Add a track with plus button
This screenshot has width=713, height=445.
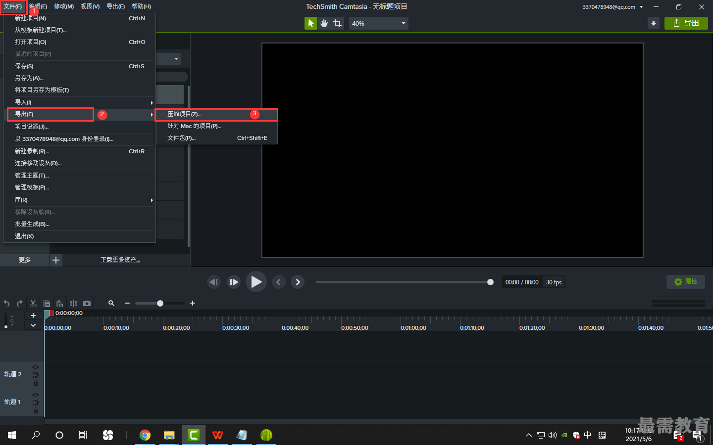[x=33, y=315]
